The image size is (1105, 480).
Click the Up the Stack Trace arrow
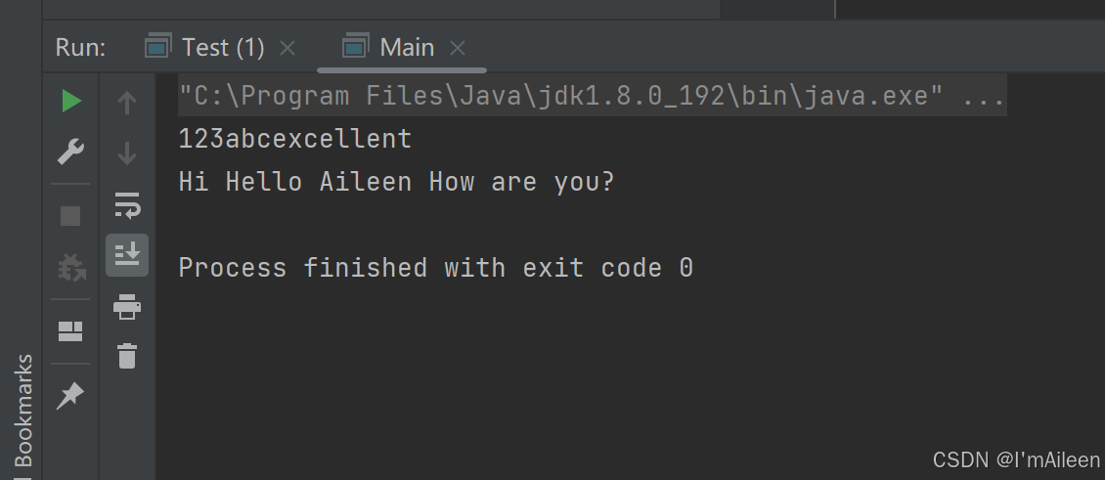[x=127, y=103]
